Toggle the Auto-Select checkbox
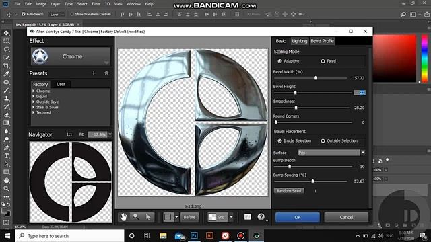Screen dimensions: 431x242 coord(24,14)
